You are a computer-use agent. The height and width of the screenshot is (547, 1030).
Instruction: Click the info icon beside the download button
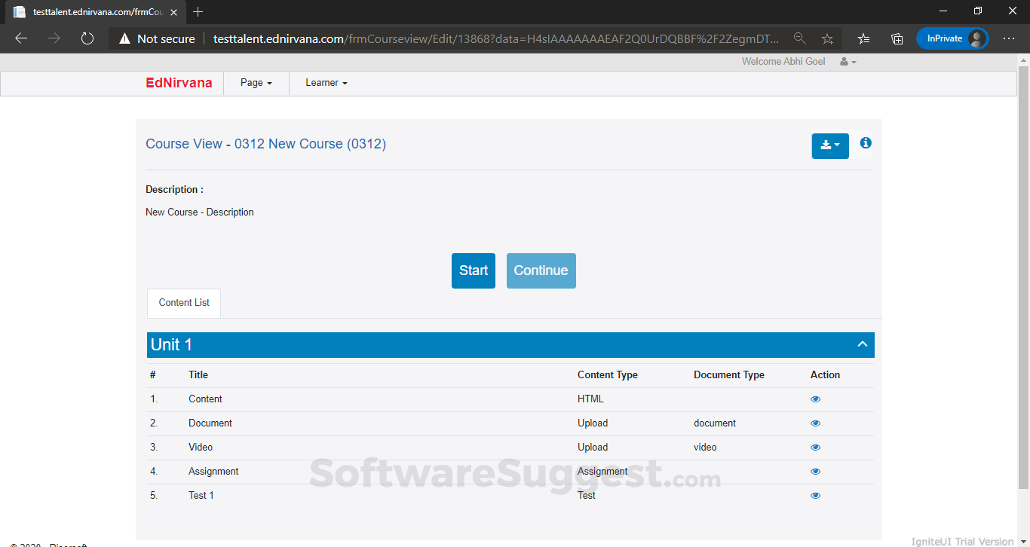point(866,143)
